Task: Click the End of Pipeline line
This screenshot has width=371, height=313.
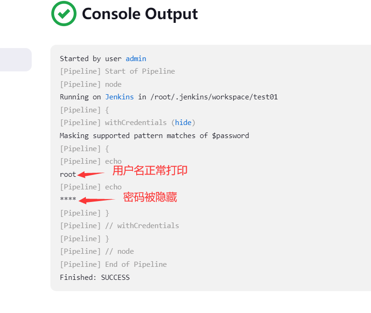Action: [x=113, y=264]
